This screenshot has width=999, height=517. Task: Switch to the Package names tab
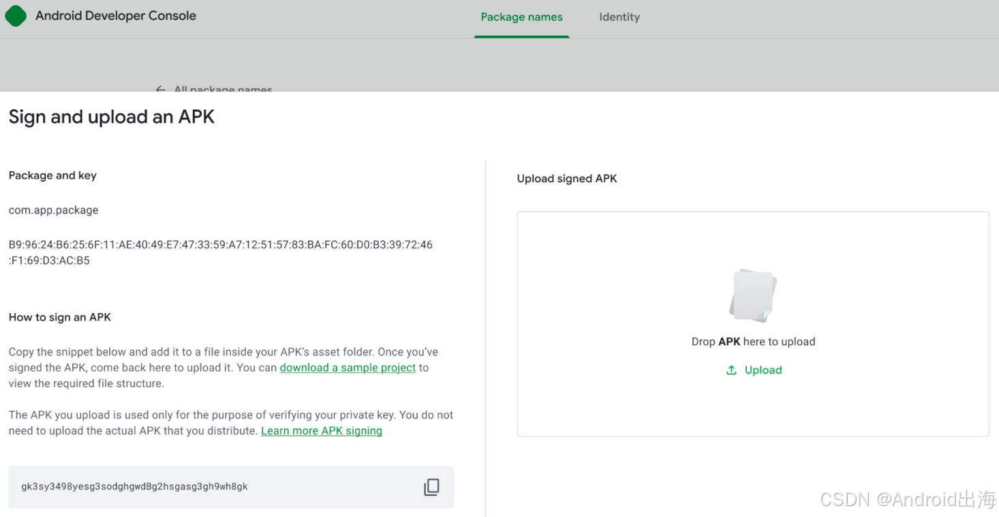[x=522, y=17]
